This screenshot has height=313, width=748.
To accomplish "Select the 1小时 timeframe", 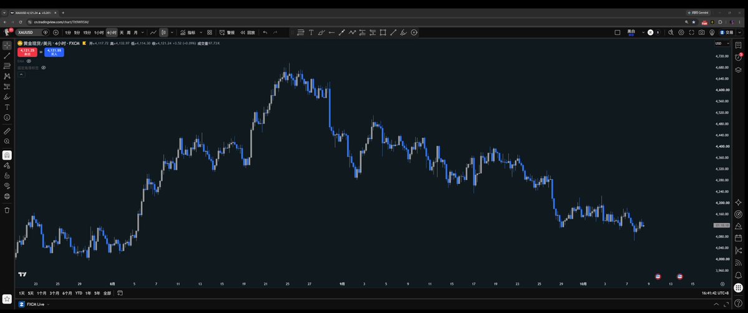I will coord(99,32).
